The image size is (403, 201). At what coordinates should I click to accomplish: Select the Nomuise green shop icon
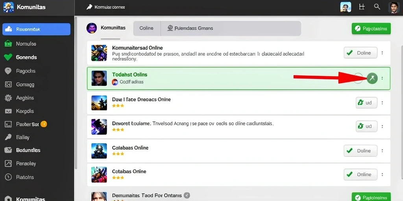[8, 44]
